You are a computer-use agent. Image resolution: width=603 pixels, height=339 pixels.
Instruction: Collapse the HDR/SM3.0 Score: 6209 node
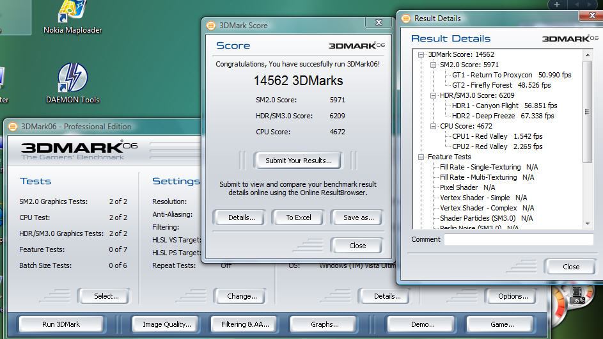433,95
